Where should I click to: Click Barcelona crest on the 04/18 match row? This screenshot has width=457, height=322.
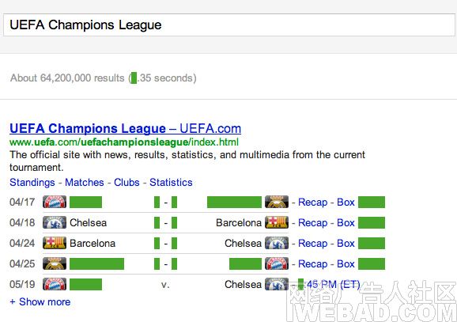277,222
